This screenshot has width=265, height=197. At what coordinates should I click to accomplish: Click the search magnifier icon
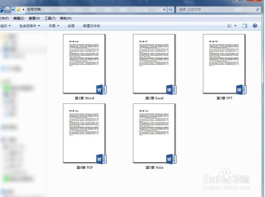(x=257, y=10)
